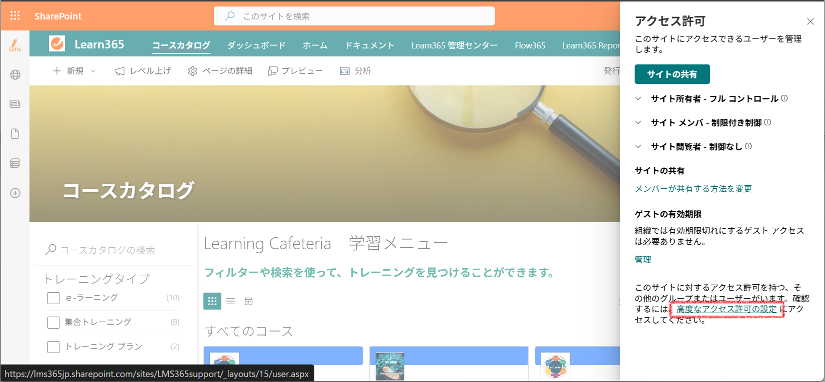Open the news icon in left rail
This screenshot has height=382, width=825.
[15, 104]
